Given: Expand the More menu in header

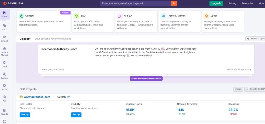Looking at the screenshot, I should [x=261, y=3].
